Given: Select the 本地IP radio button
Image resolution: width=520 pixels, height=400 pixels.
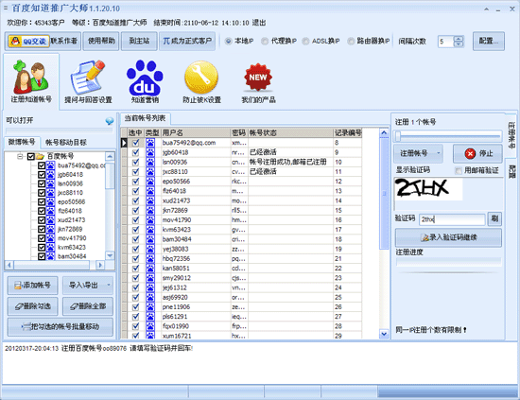Looking at the screenshot, I should pos(228,41).
